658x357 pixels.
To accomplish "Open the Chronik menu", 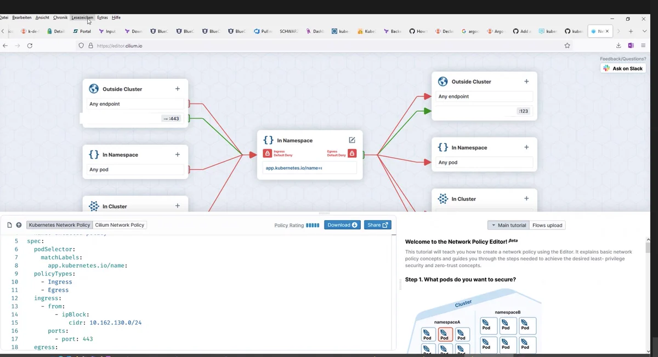I will tap(60, 18).
